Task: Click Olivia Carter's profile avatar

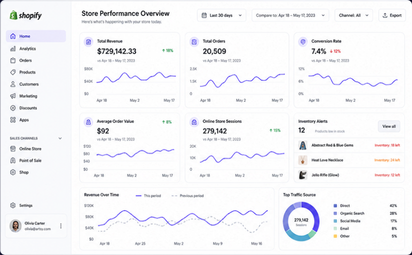Action: 16,226
